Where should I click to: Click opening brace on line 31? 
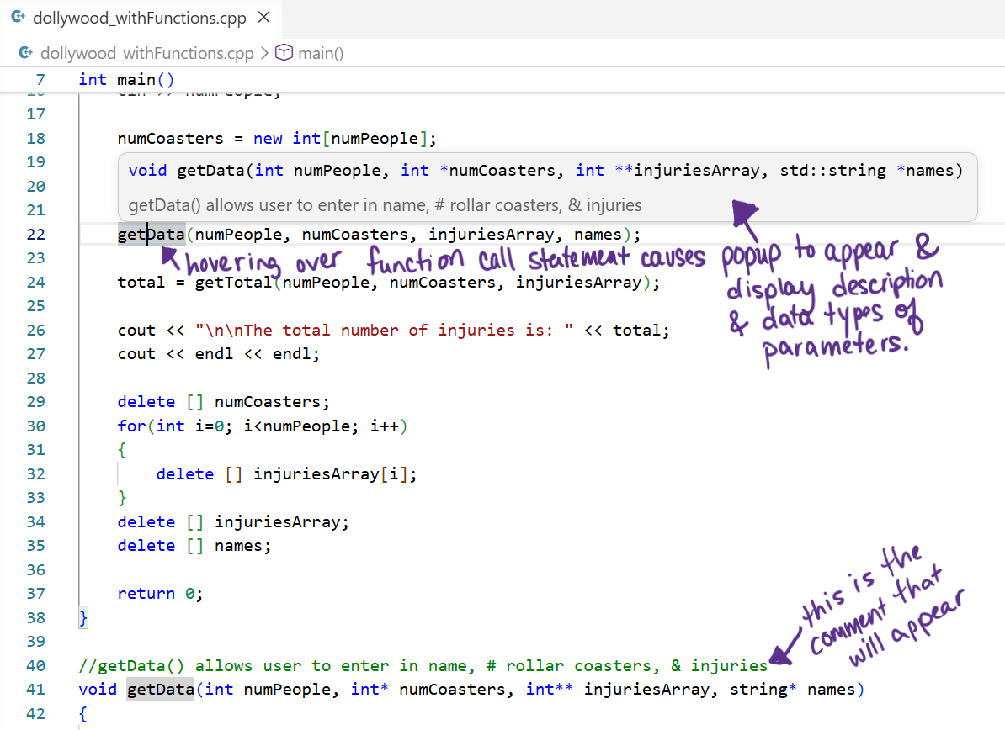point(122,450)
